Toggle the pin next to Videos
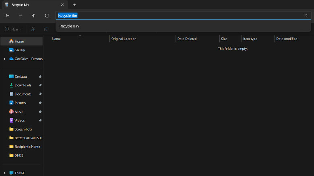The width and height of the screenshot is (314, 176). 40,121
